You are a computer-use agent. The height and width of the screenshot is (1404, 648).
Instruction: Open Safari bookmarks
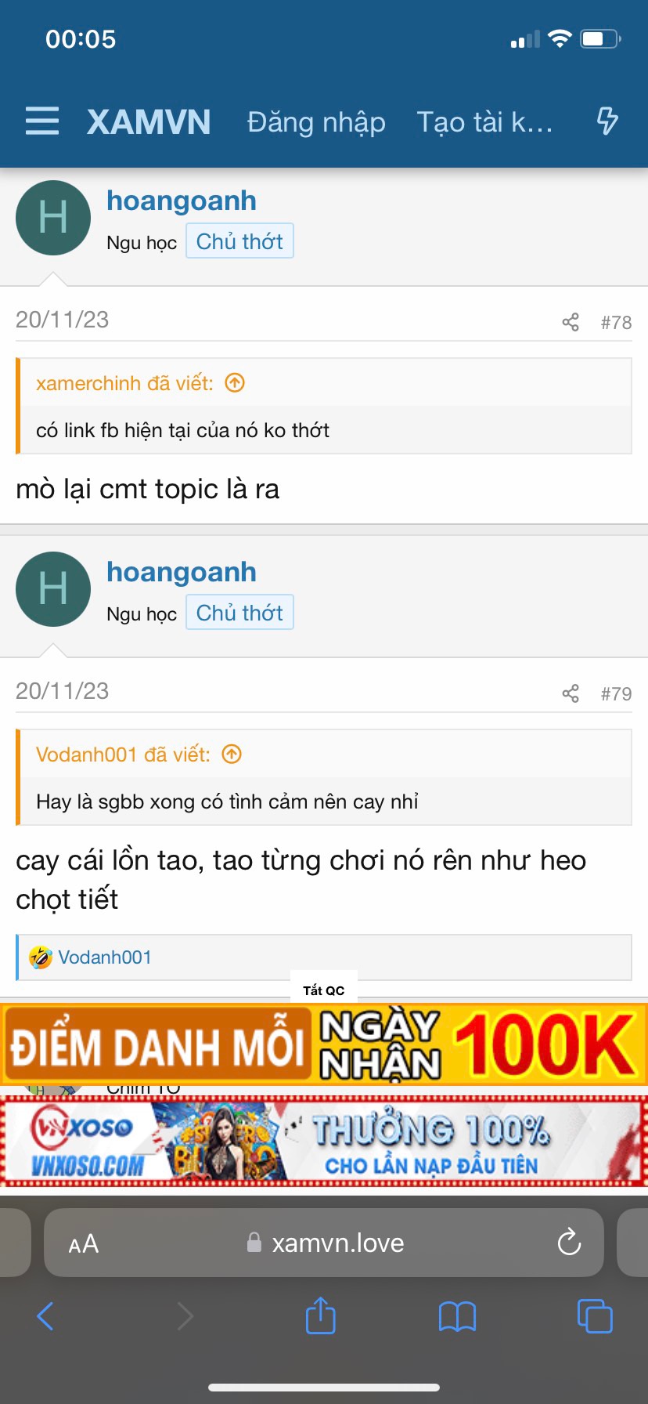[457, 1316]
